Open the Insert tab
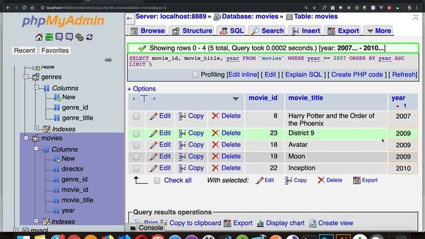The image size is (425, 239). (x=305, y=31)
